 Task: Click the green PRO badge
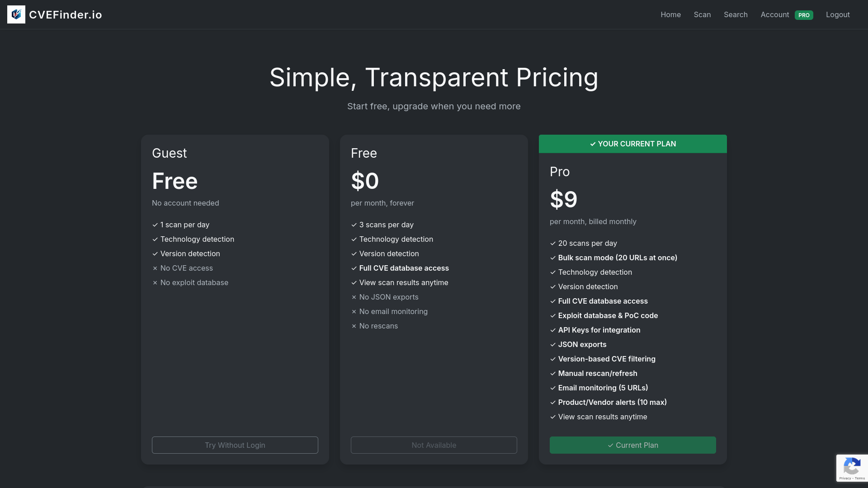tap(804, 15)
